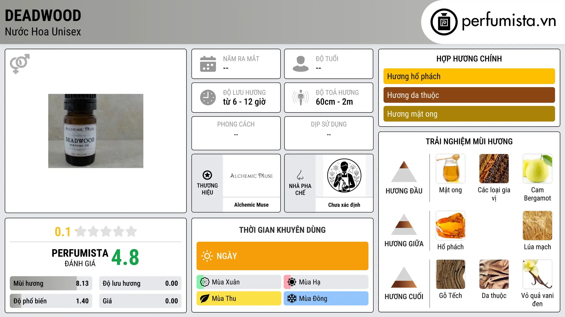Click the DEADWOOD title heading
The image size is (565, 317).
tap(43, 15)
